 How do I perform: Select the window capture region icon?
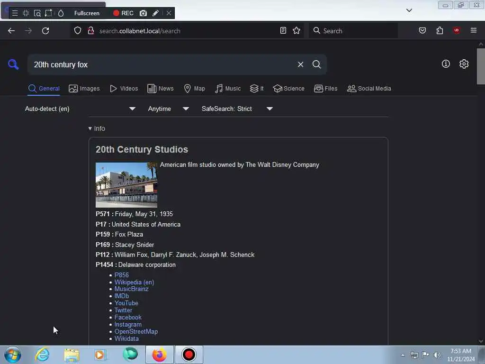click(x=37, y=13)
